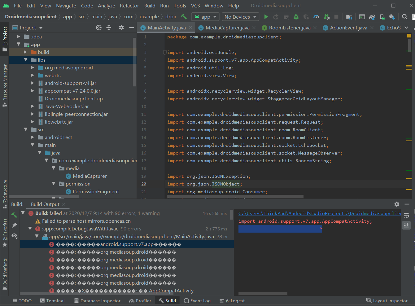Open the Profiler tool window
The image size is (415, 306).
[140, 301]
